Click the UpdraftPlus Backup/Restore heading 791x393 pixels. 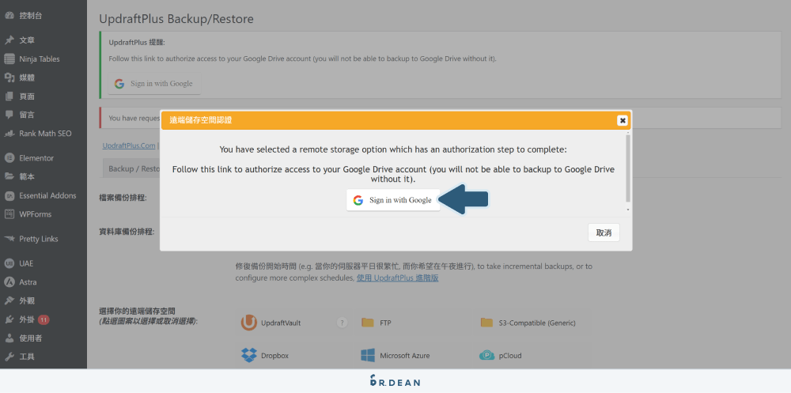[176, 19]
